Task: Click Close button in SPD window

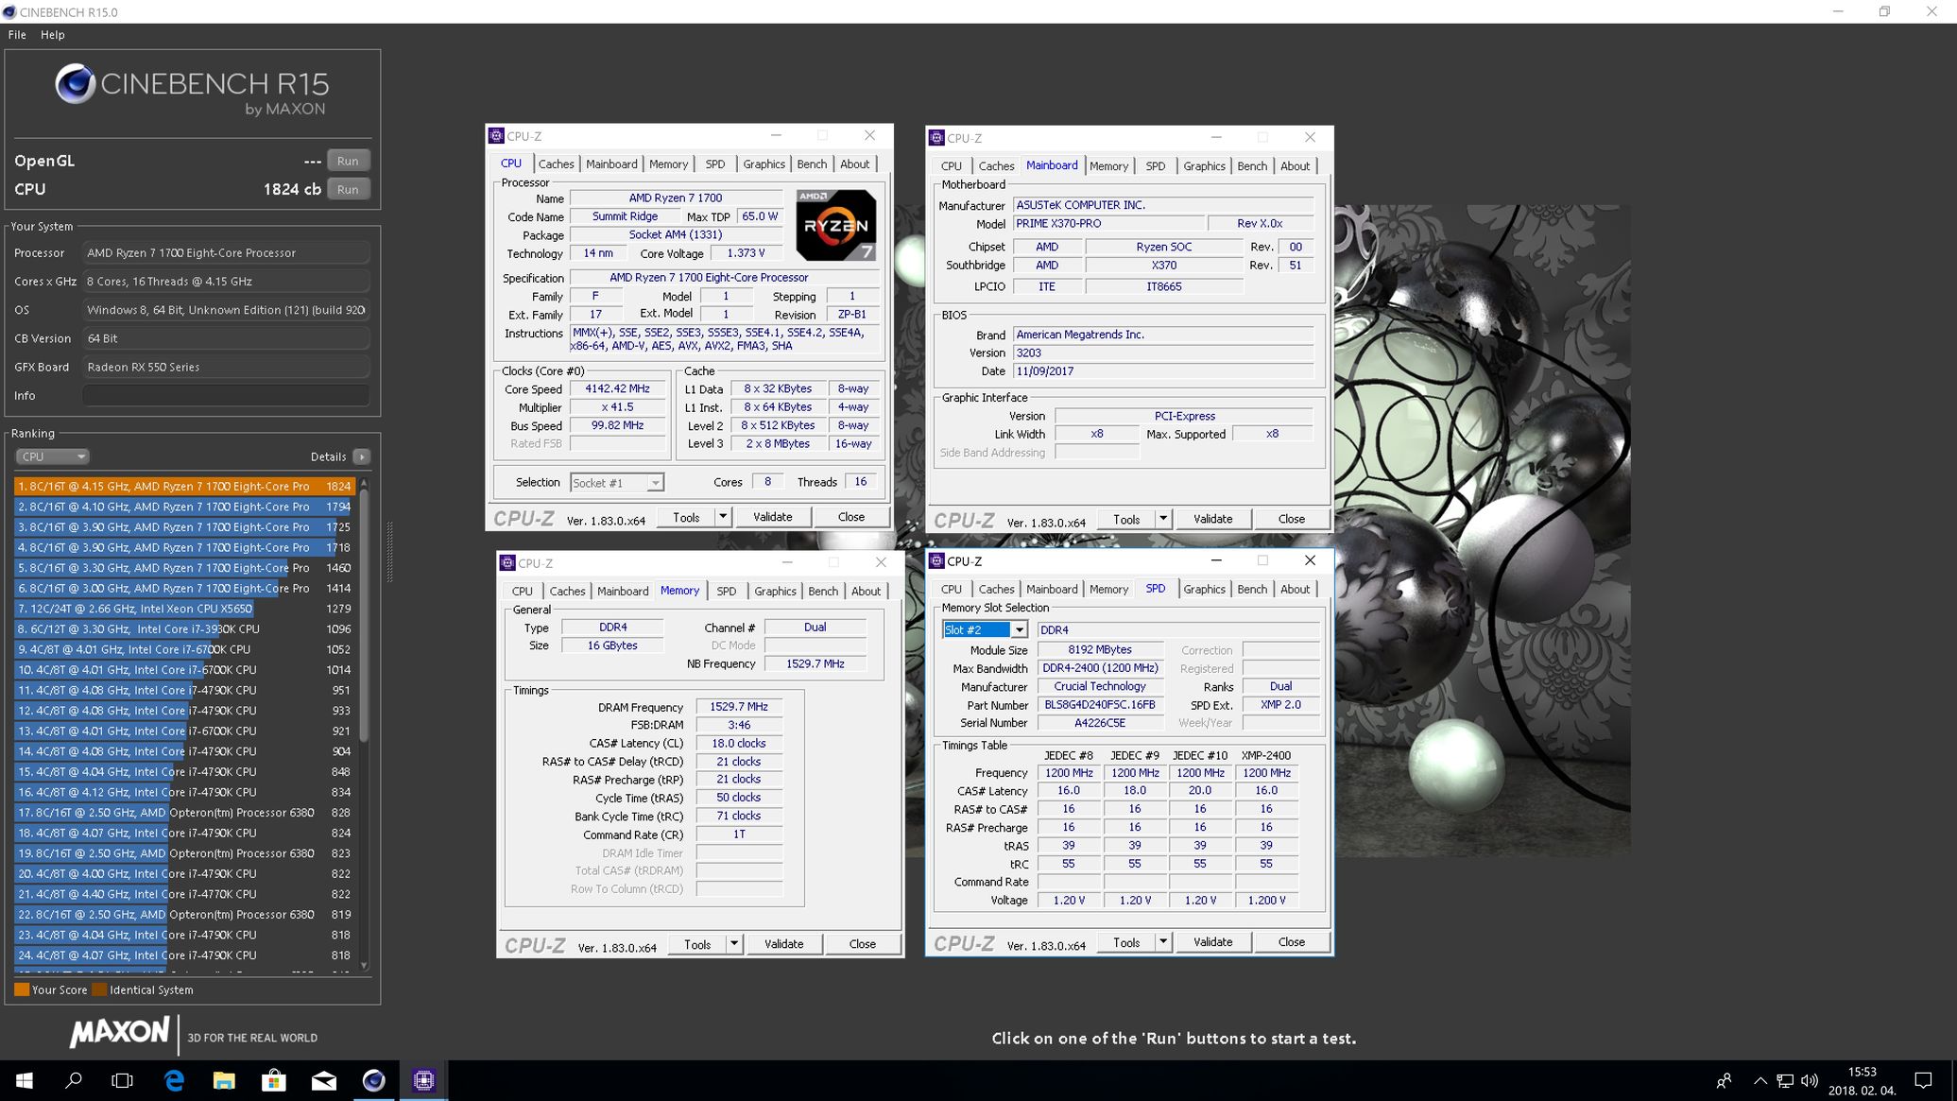Action: 1291,942
